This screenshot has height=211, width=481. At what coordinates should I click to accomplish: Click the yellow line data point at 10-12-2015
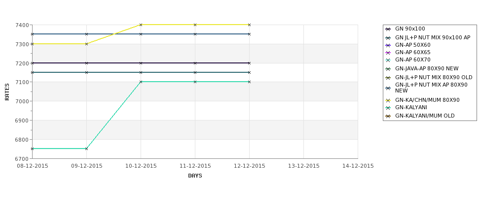(141, 25)
